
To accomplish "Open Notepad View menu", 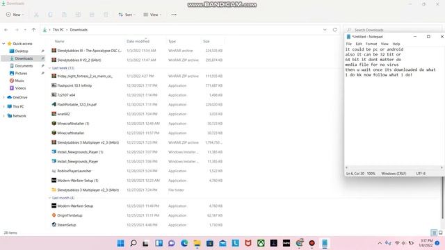I will tap(385, 44).
